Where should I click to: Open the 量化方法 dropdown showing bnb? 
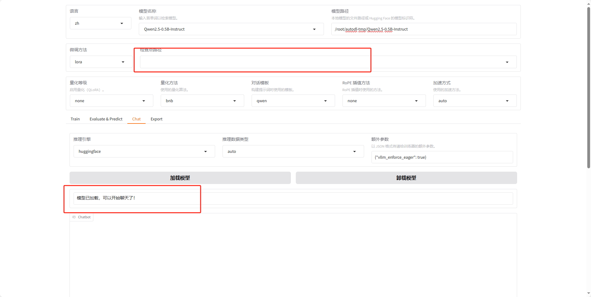tap(202, 101)
